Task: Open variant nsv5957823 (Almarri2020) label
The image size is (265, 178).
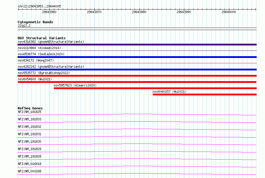Action: [75, 85]
